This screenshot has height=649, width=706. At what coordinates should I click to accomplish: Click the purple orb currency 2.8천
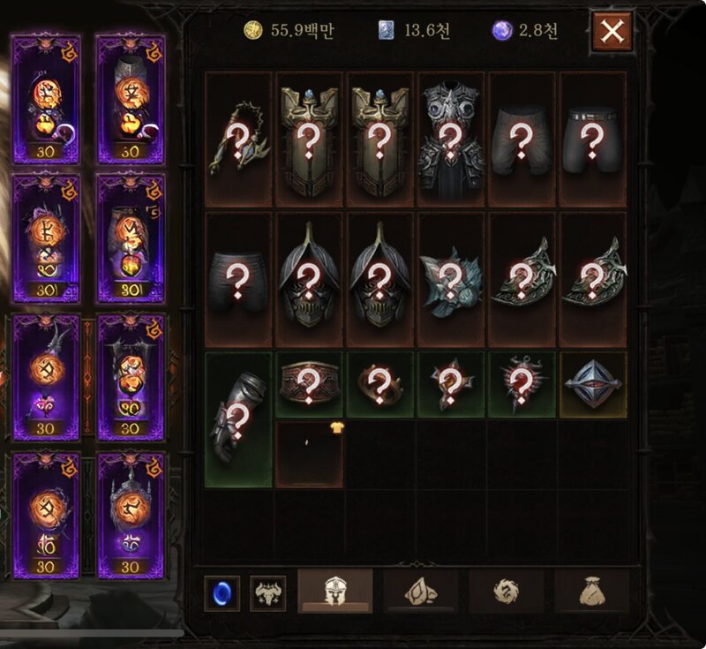[525, 30]
